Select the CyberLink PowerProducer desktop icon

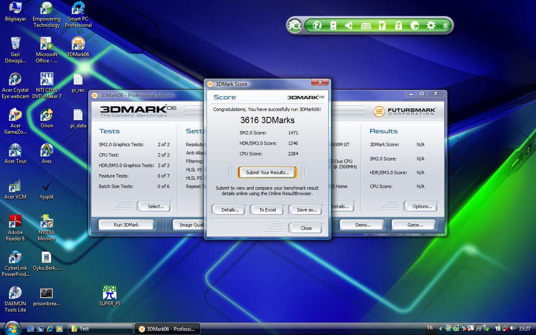15,263
